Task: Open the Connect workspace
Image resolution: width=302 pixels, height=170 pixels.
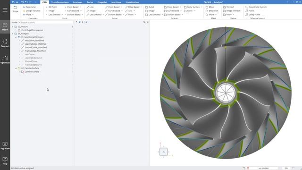Action: pyautogui.click(x=5, y=43)
